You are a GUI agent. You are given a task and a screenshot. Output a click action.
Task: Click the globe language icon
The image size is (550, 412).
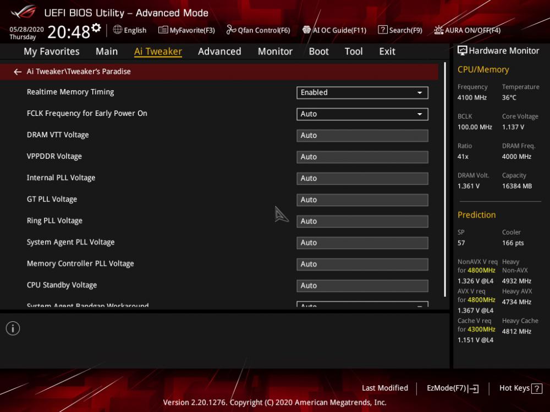pyautogui.click(x=118, y=30)
